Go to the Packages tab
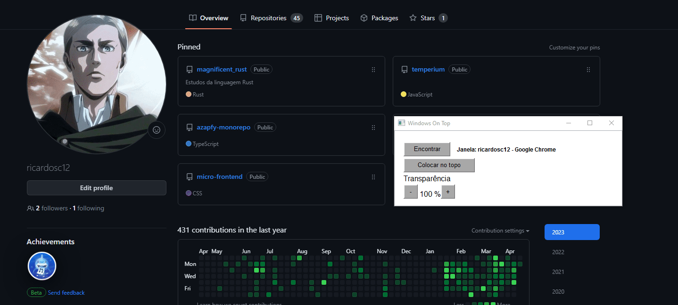The width and height of the screenshot is (678, 305). click(379, 18)
